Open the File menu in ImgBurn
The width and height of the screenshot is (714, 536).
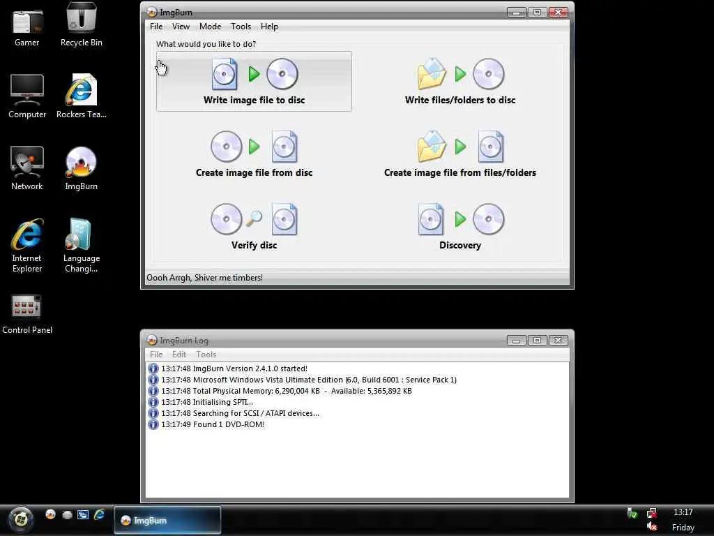(156, 27)
